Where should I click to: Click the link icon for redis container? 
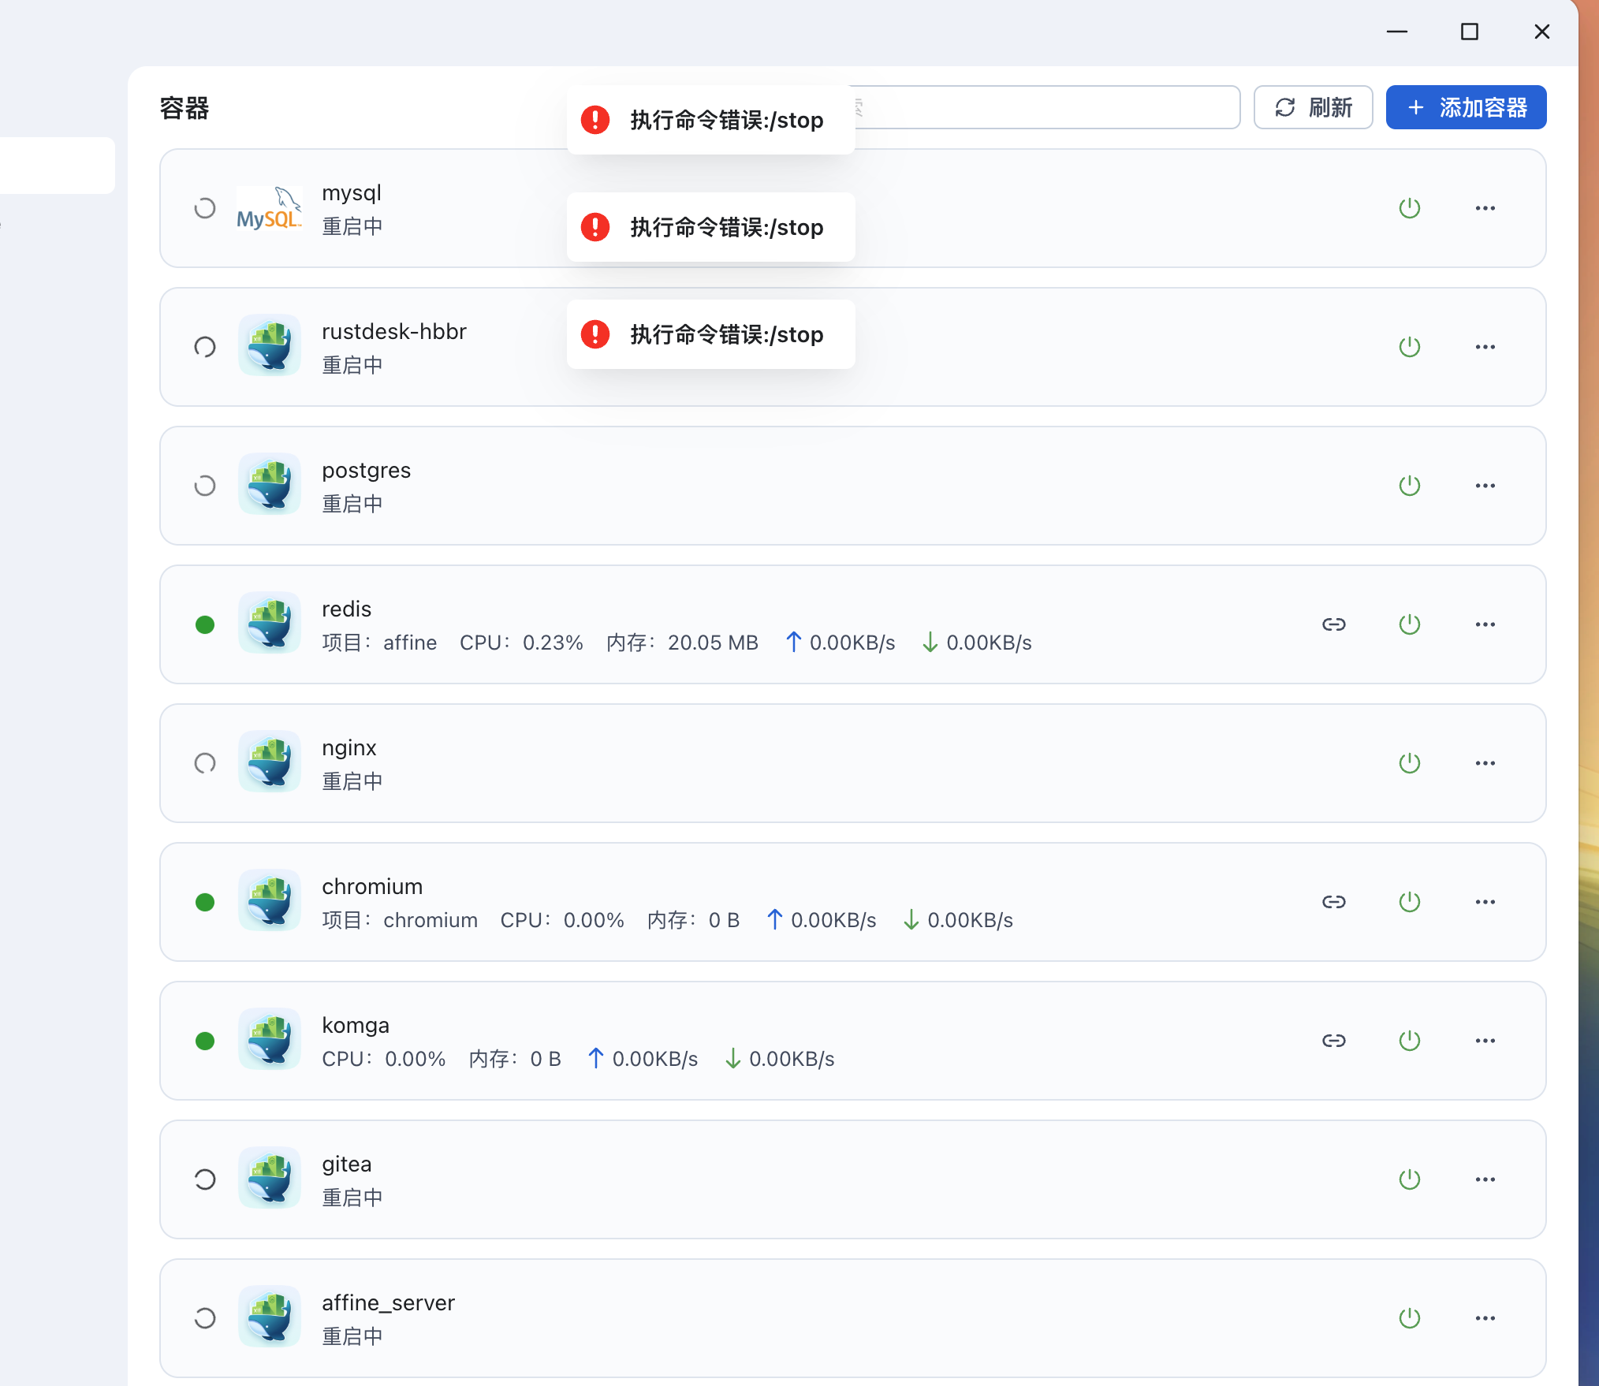pos(1333,624)
